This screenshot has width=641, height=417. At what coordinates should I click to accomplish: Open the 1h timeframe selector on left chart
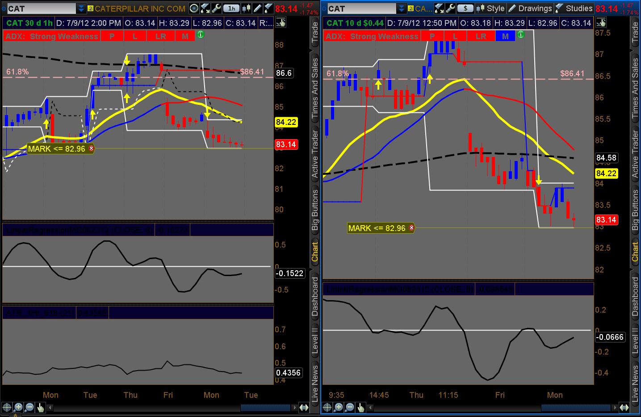(x=231, y=8)
